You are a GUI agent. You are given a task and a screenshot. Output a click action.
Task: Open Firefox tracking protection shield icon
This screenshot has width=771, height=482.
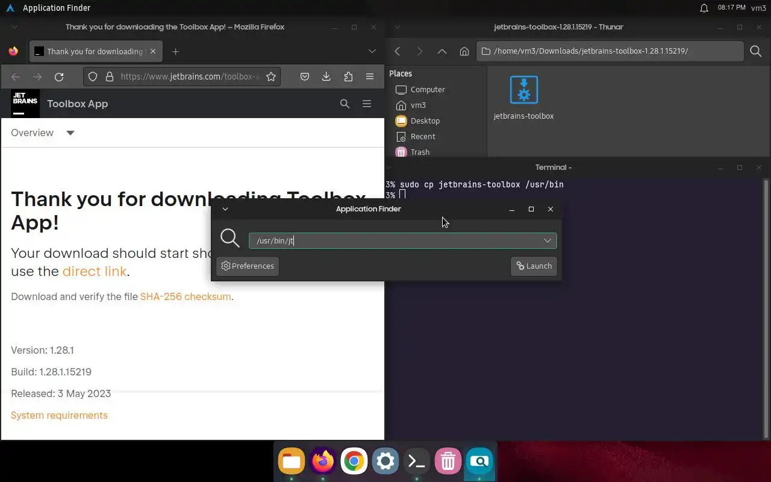[93, 77]
